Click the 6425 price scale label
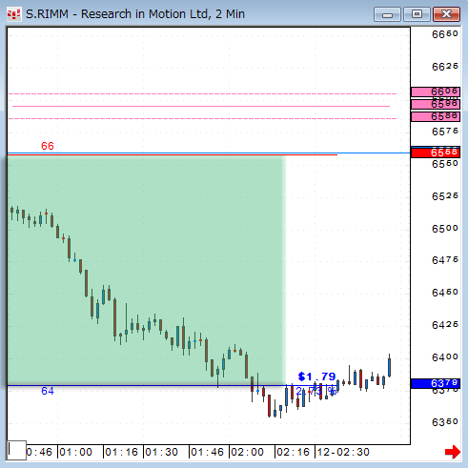 (445, 325)
